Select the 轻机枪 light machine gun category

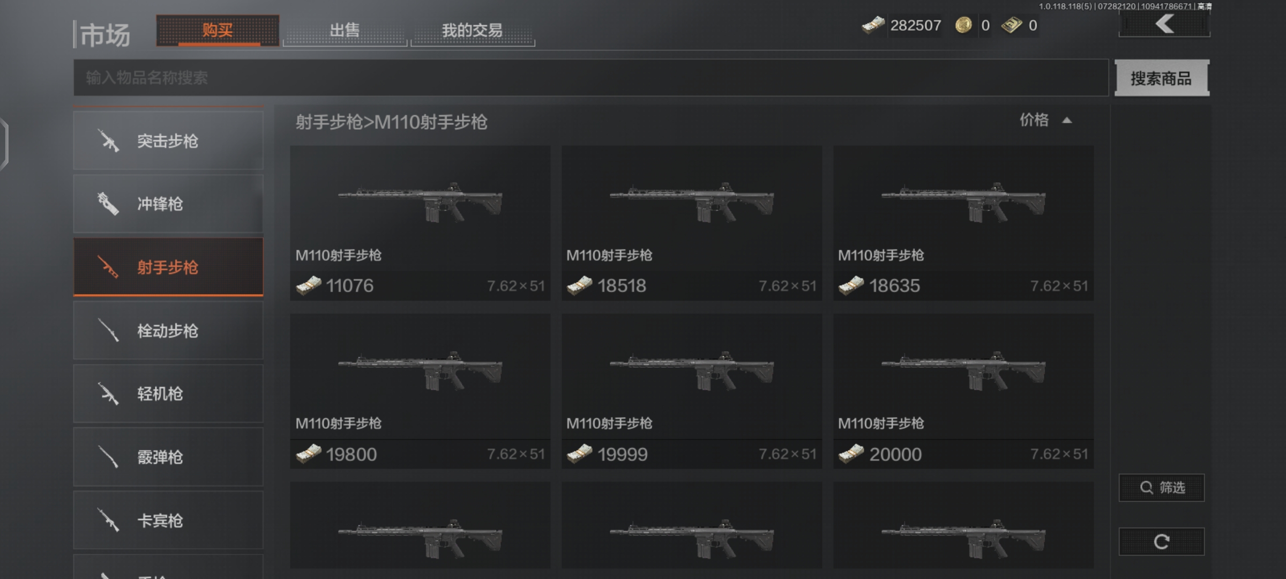click(168, 394)
